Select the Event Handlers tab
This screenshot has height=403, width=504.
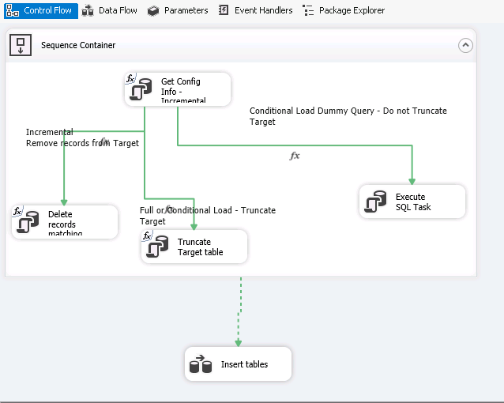pyautogui.click(x=254, y=10)
